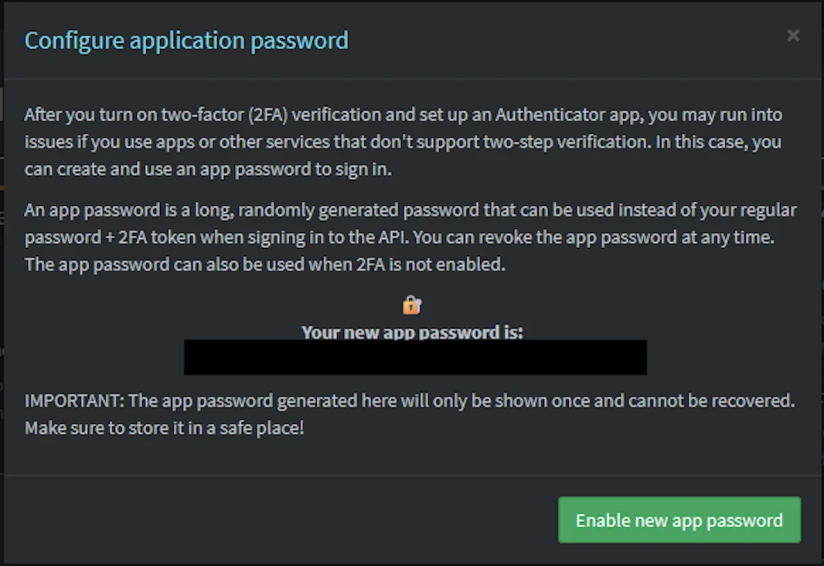Screen dimensions: 824x566
Task: Select the Enable new app password button
Action: 679,520
